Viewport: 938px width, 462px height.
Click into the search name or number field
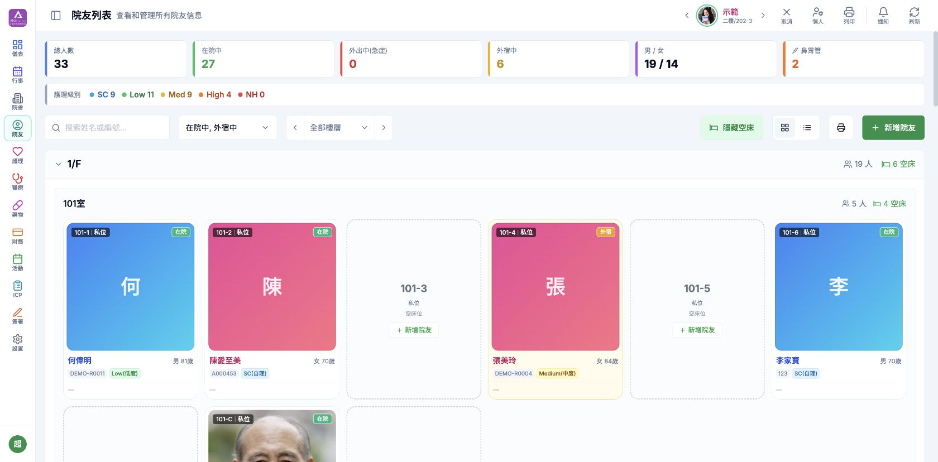coord(107,128)
